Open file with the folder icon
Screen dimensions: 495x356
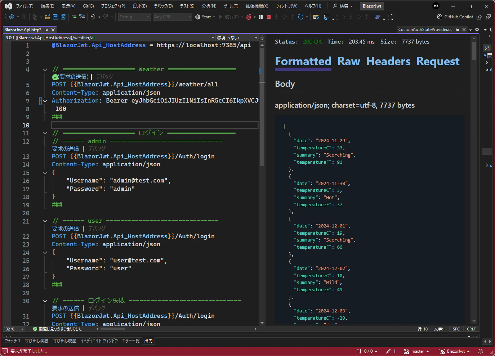pos(47,17)
